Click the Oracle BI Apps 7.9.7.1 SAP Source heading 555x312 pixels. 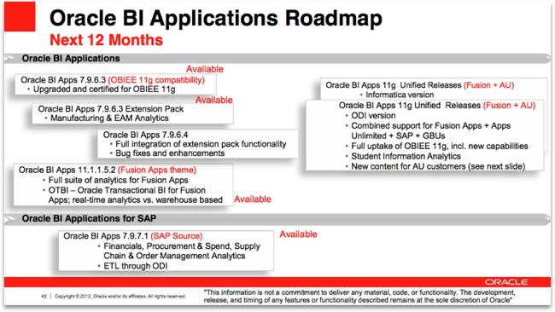pos(132,236)
